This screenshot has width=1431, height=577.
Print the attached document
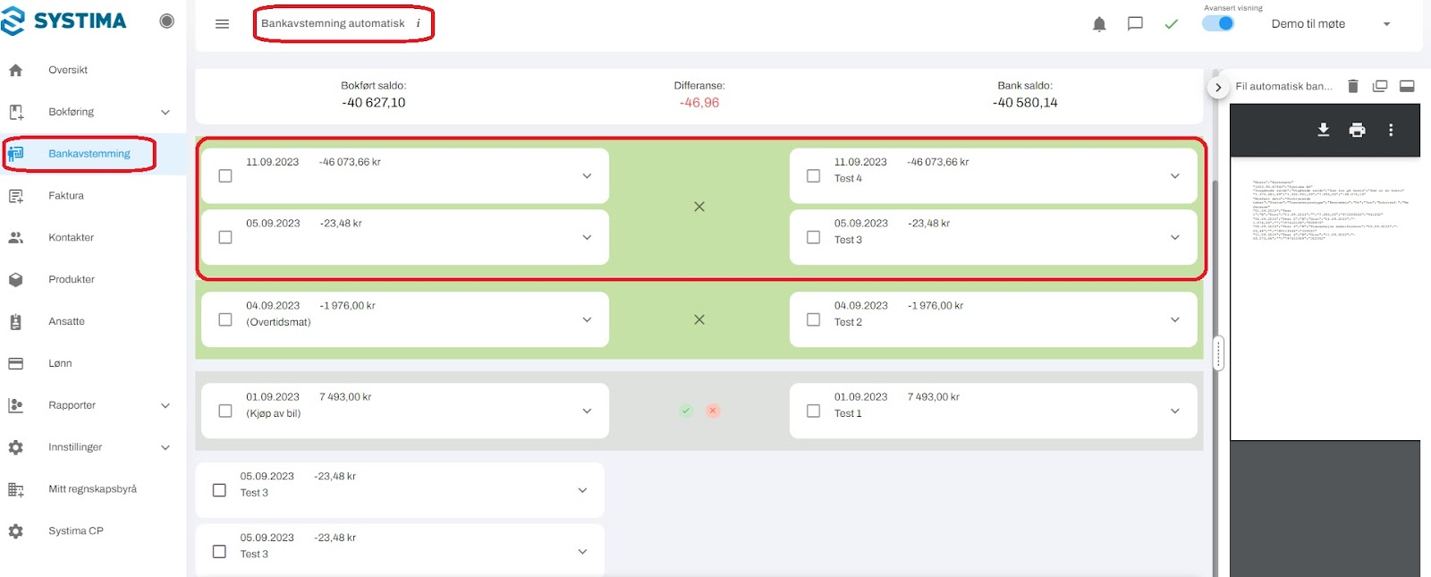pyautogui.click(x=1357, y=130)
